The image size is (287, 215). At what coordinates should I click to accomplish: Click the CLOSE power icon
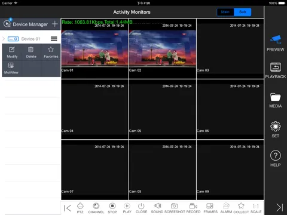pos(141,206)
